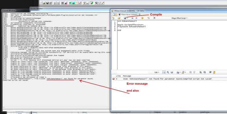
Task: Click the Message column header in message list
Action: pyautogui.click(x=127, y=76)
